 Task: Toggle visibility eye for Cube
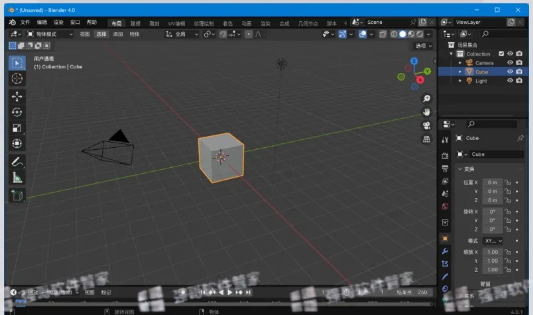(510, 72)
